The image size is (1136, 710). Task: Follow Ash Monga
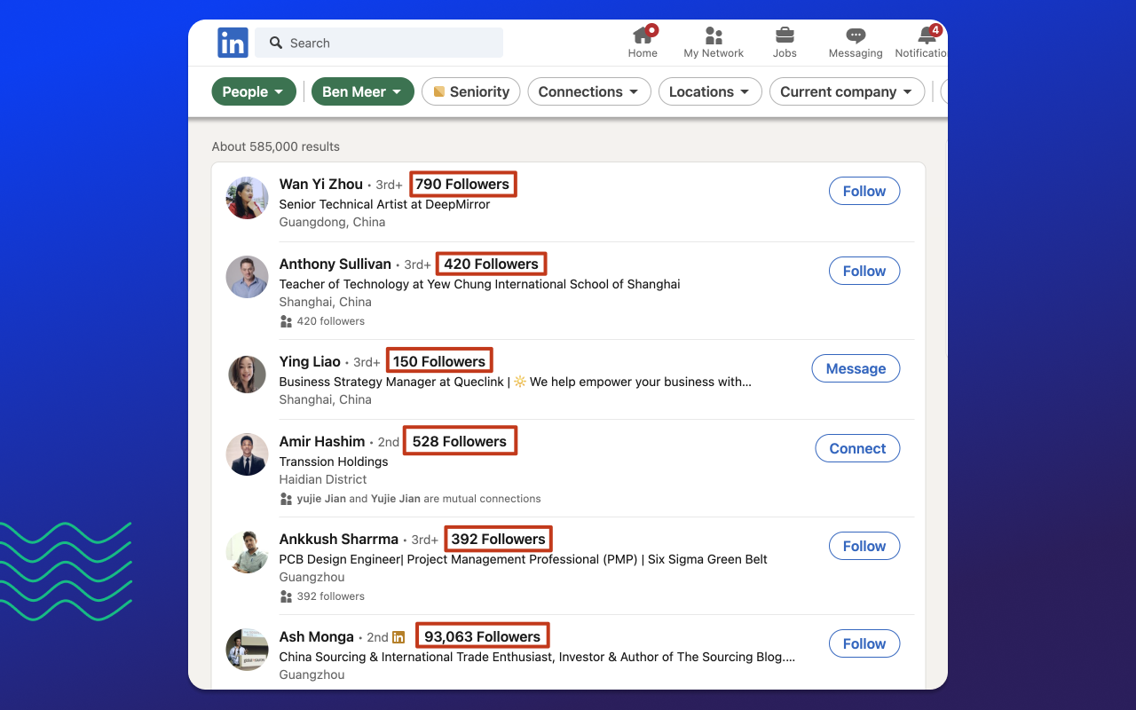864,643
